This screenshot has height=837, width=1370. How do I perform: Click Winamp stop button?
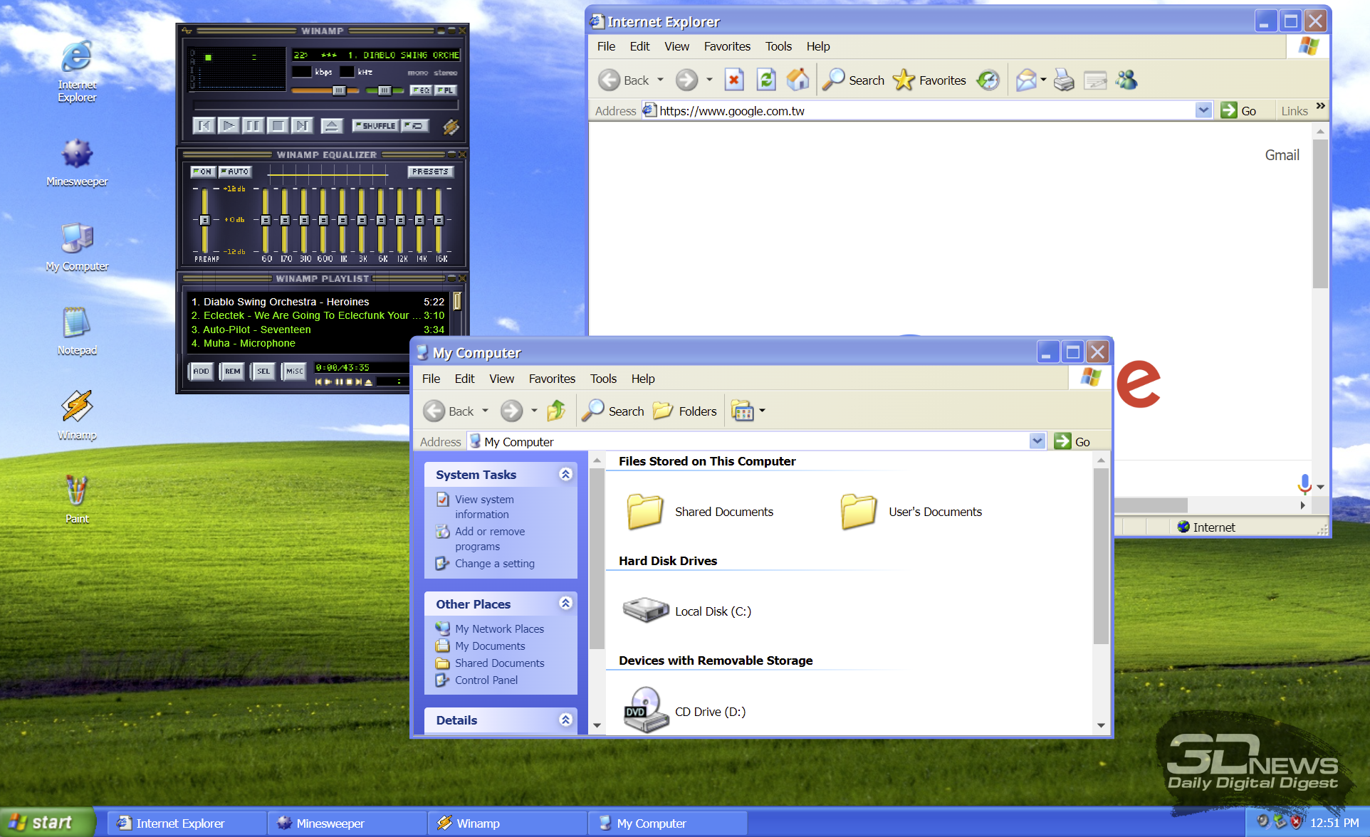[278, 126]
